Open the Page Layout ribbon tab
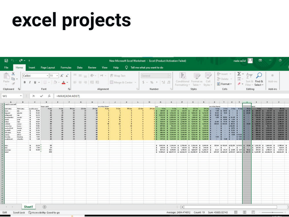Screen dimensions: 289x217 coord(48,67)
